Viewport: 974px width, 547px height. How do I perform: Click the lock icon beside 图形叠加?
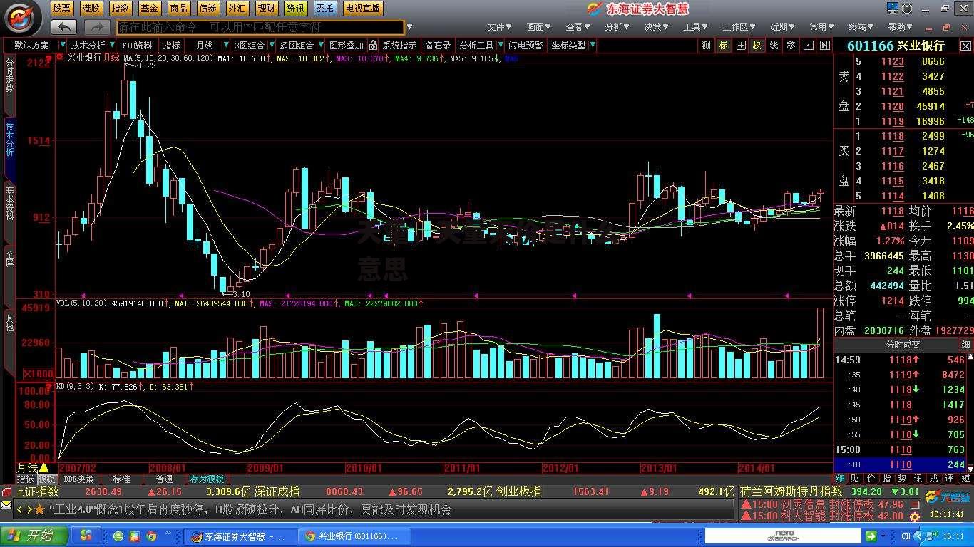[373, 45]
